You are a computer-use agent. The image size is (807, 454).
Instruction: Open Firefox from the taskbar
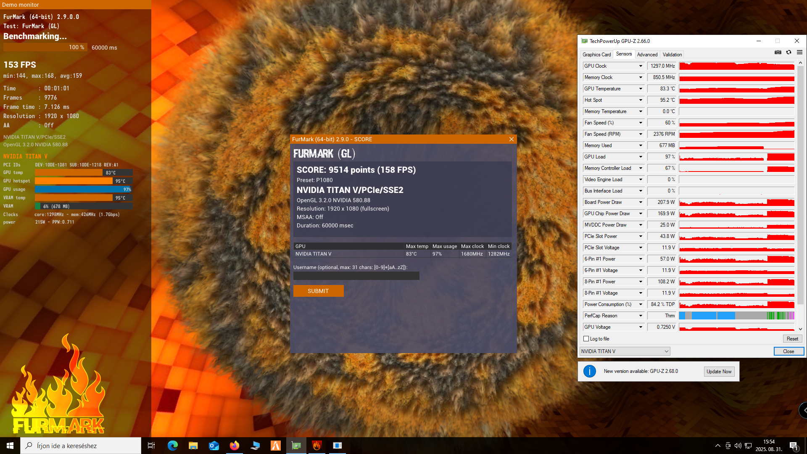click(234, 446)
